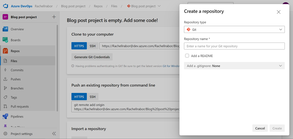Screen dimensions: 293x139
Task: Enable the Add a README checkbox
Action: 187,56
